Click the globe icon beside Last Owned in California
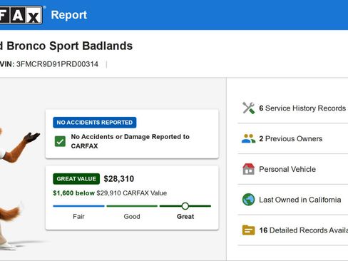 248,200
